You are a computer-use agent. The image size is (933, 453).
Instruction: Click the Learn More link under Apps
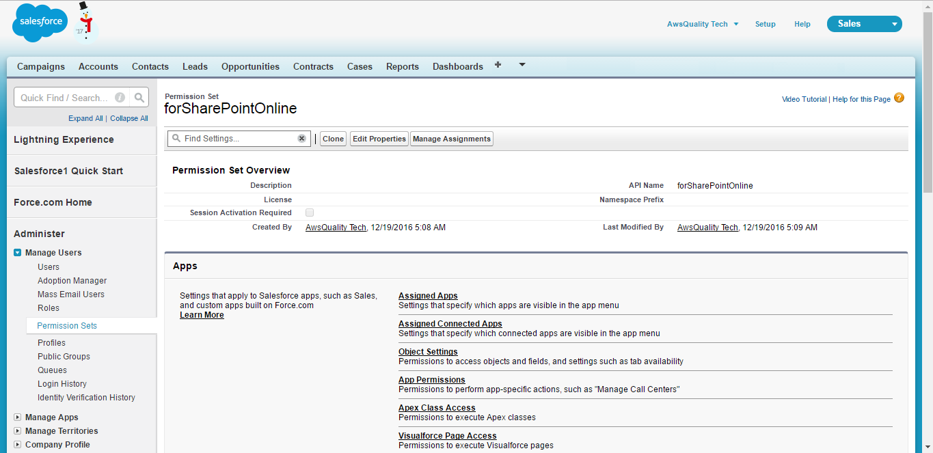pyautogui.click(x=202, y=315)
